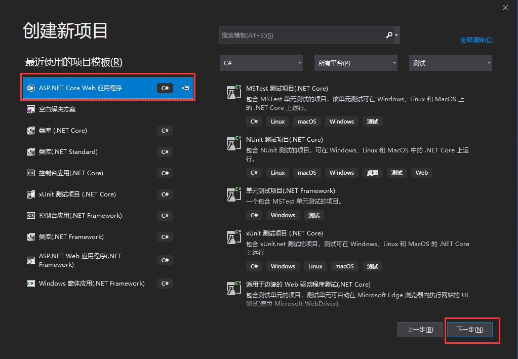This screenshot has width=518, height=359.
Task: Click the 控制台应用(.NET Framework) icon
Action: [x=31, y=215]
